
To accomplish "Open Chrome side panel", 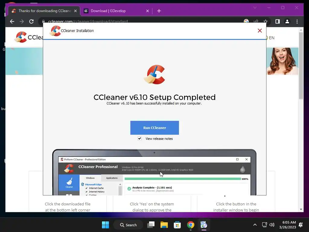I will (x=278, y=21).
